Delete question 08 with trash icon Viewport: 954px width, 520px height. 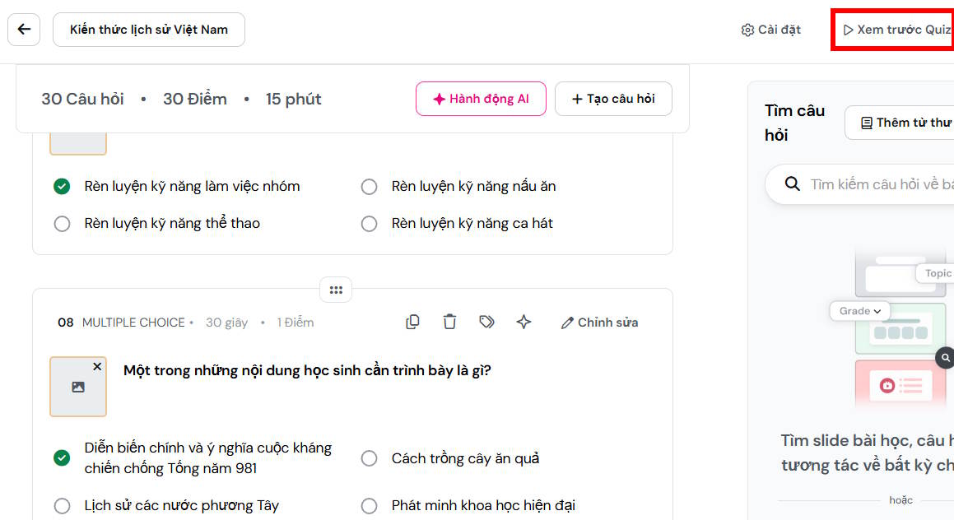(x=449, y=322)
